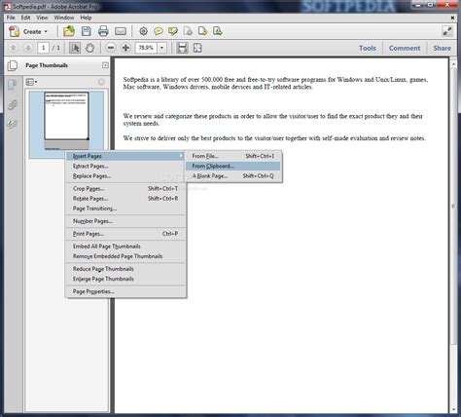Click the green page toolbar icon
The width and height of the screenshot is (461, 417).
click(x=218, y=31)
